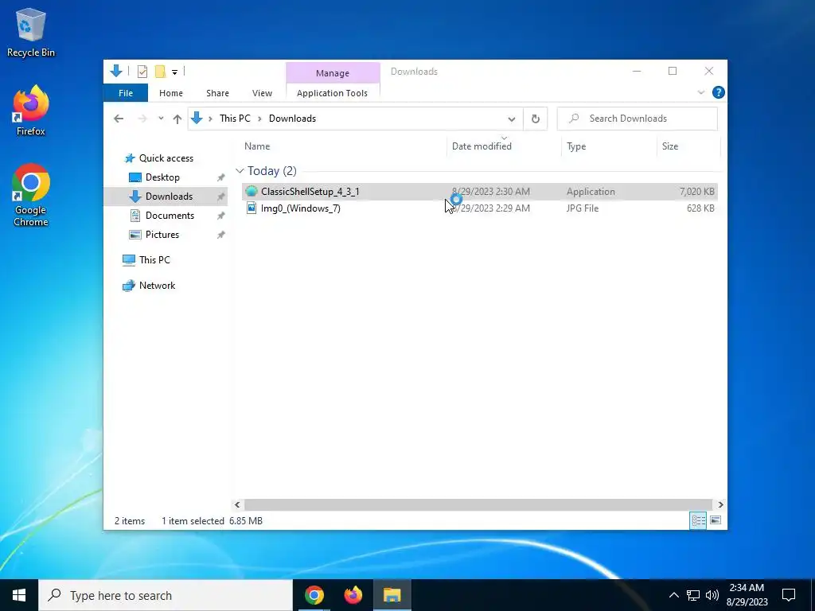Switch to the Share ribbon tab
The height and width of the screenshot is (611, 815).
point(217,93)
